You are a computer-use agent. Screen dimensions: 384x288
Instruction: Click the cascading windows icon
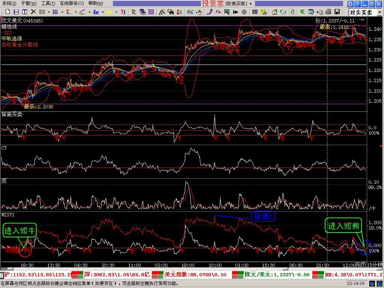tap(142, 12)
